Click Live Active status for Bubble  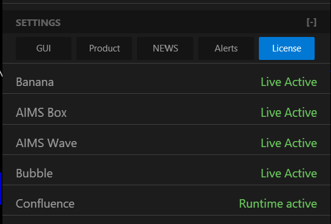point(289,173)
